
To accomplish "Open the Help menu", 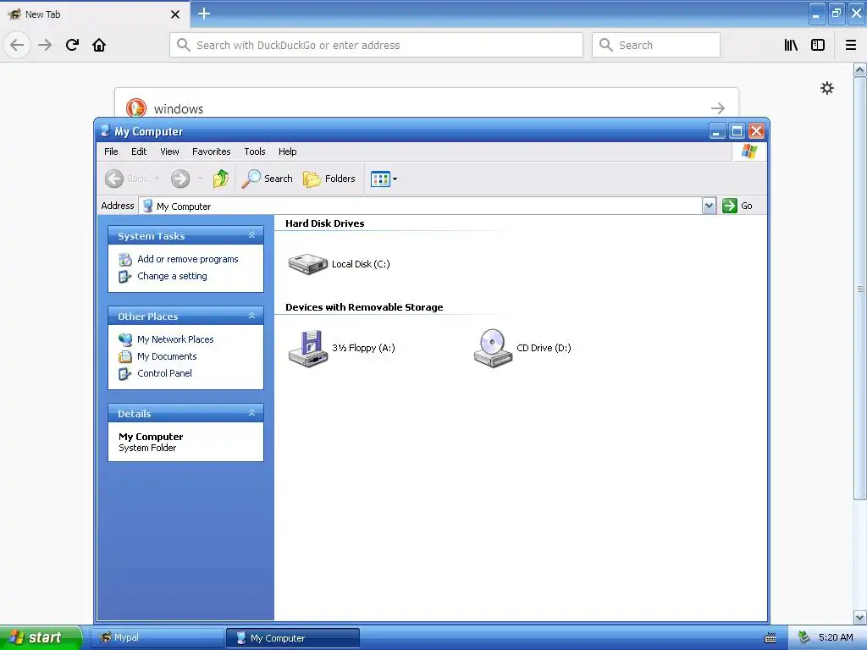I will click(x=288, y=151).
